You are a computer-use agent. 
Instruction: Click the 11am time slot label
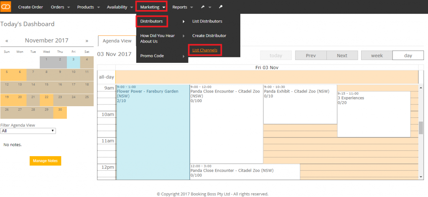click(108, 141)
